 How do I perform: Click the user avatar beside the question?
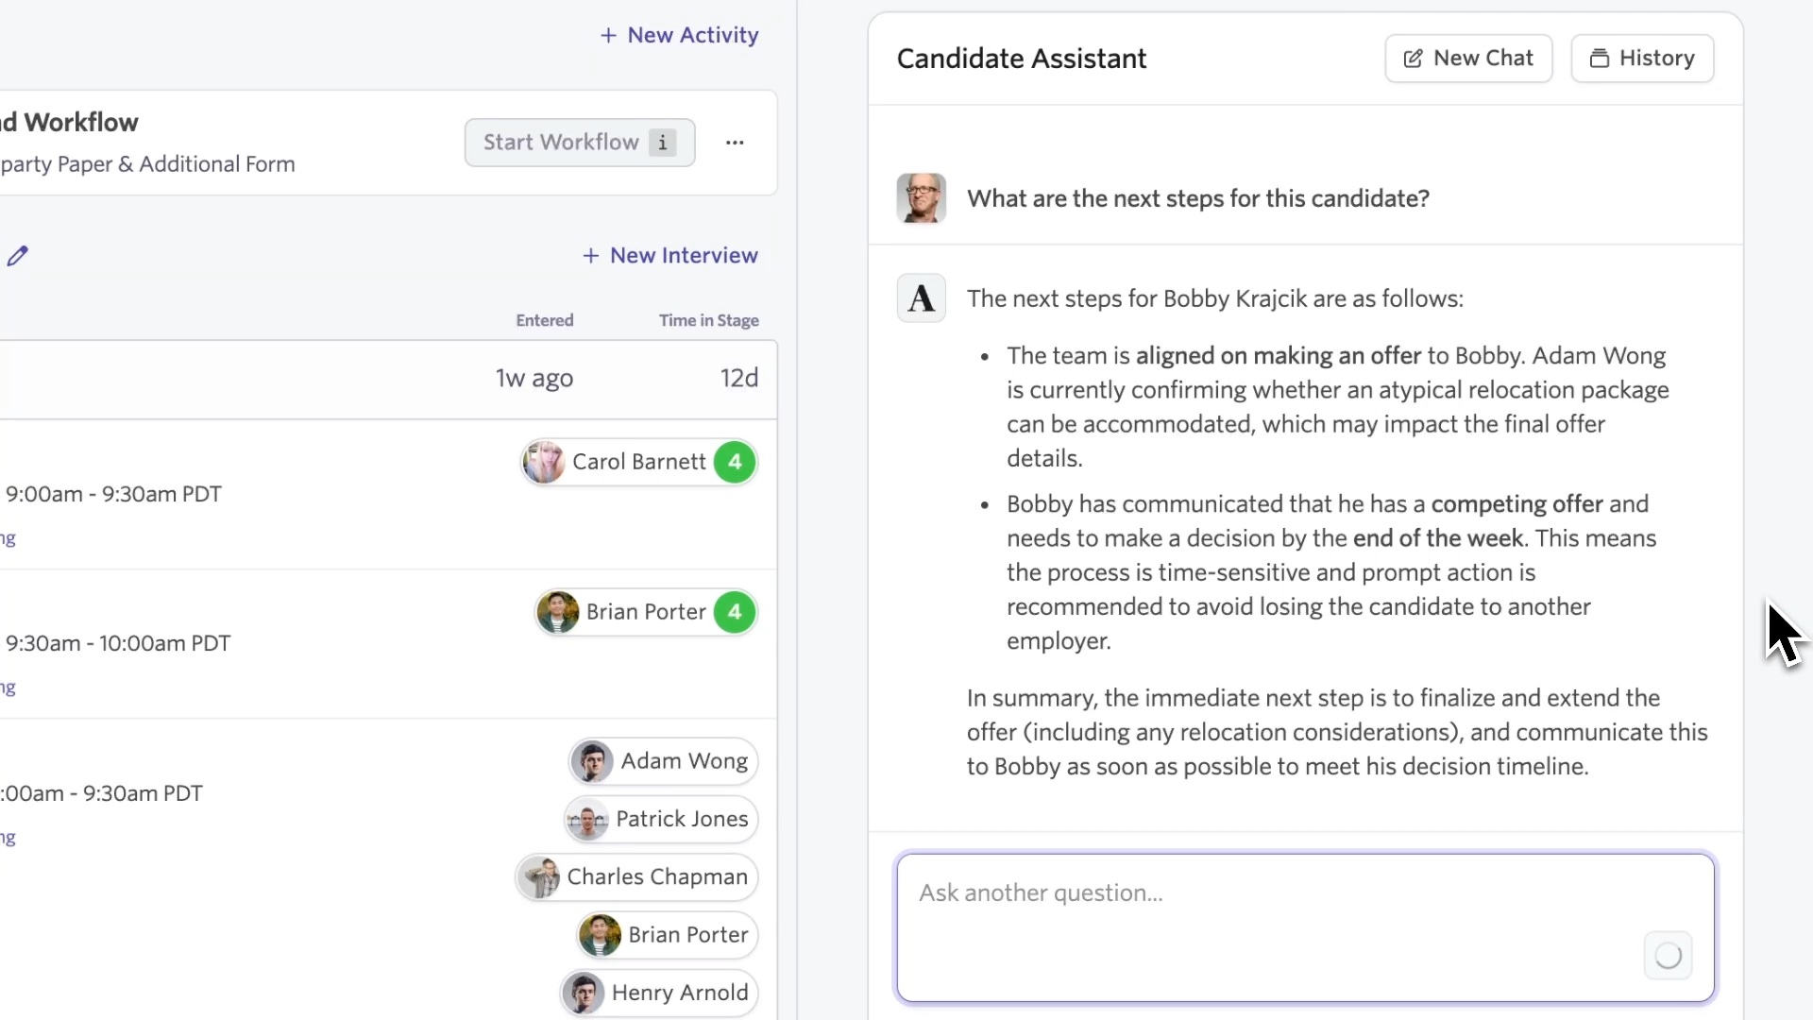921,198
